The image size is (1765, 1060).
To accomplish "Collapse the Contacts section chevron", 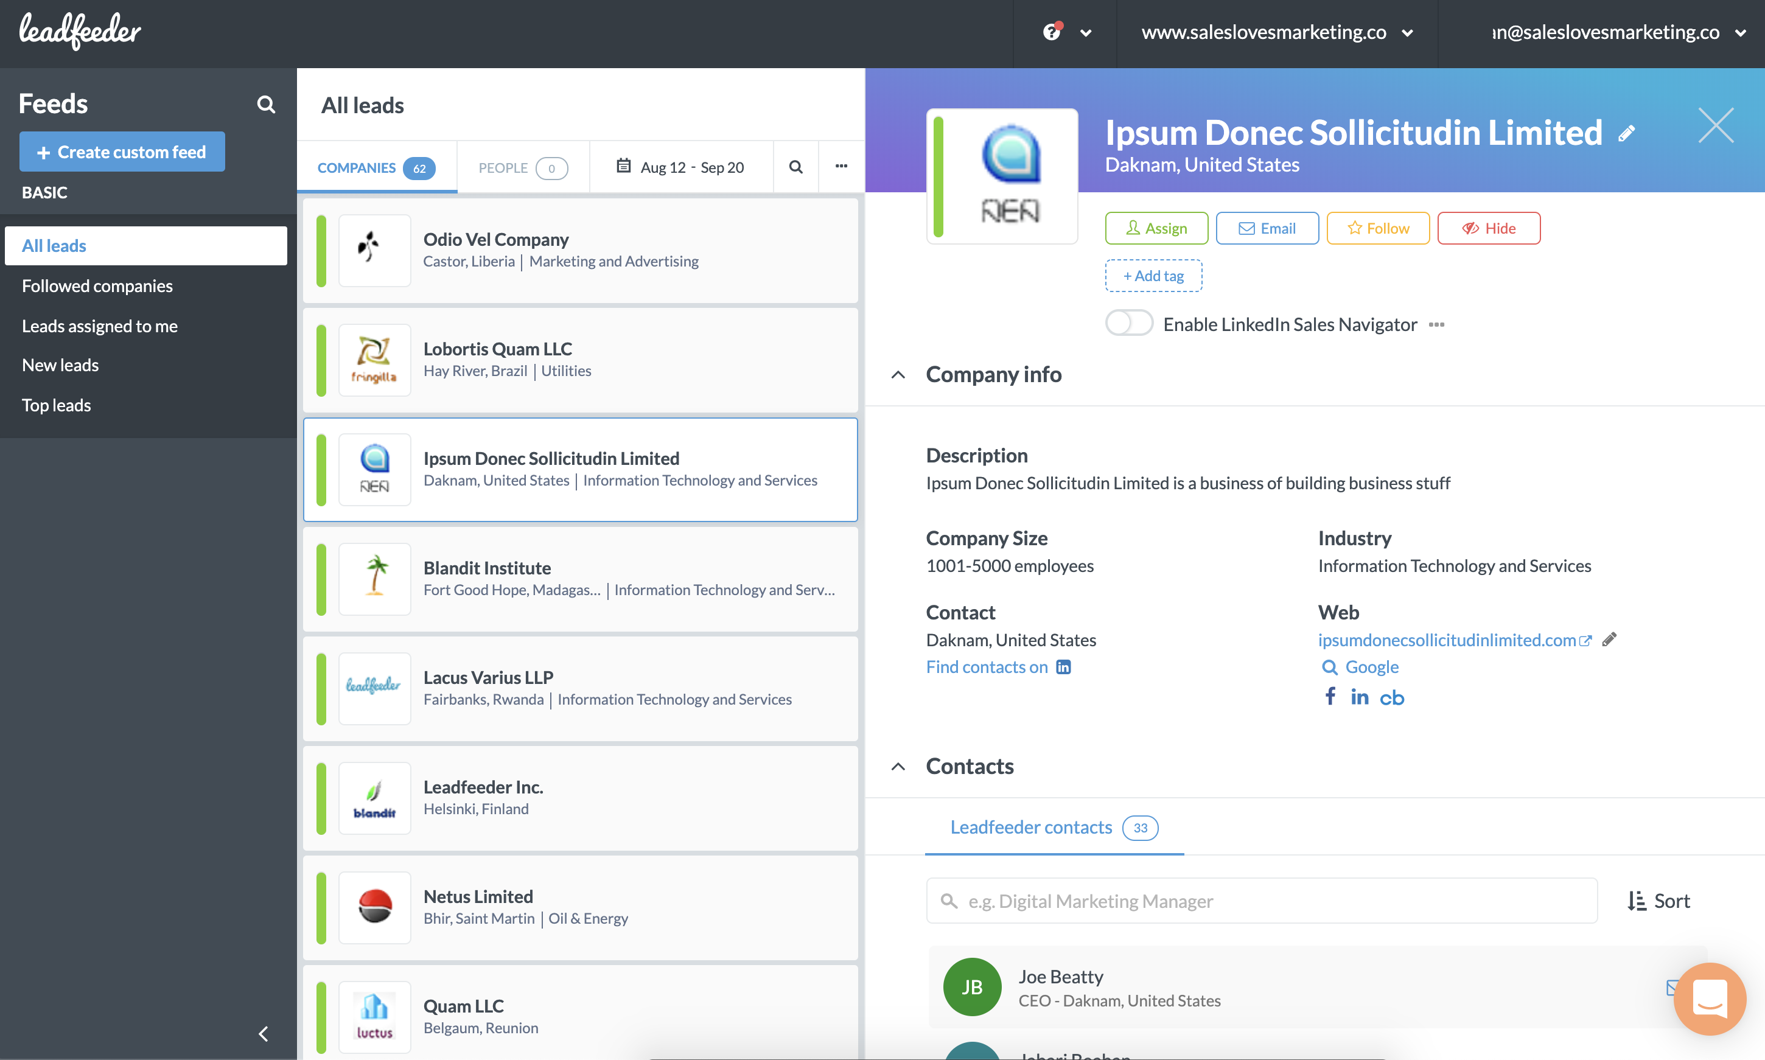I will pos(898,767).
